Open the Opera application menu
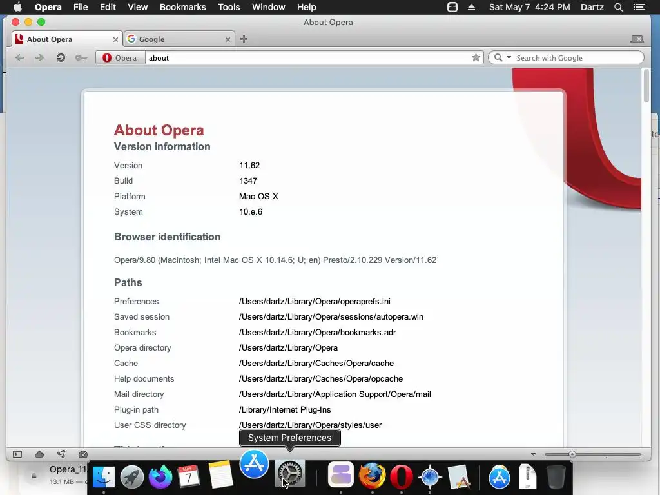The height and width of the screenshot is (495, 660). pyautogui.click(x=48, y=7)
